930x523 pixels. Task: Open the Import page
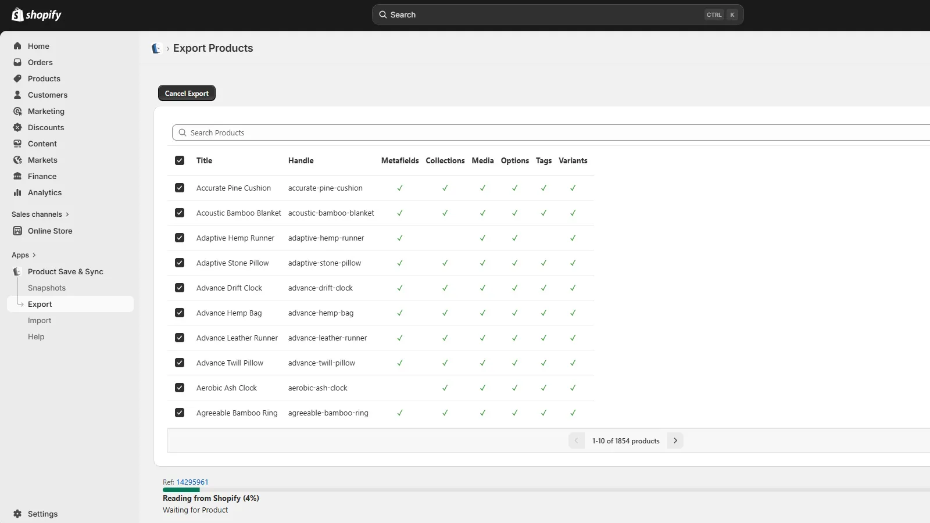(40, 320)
